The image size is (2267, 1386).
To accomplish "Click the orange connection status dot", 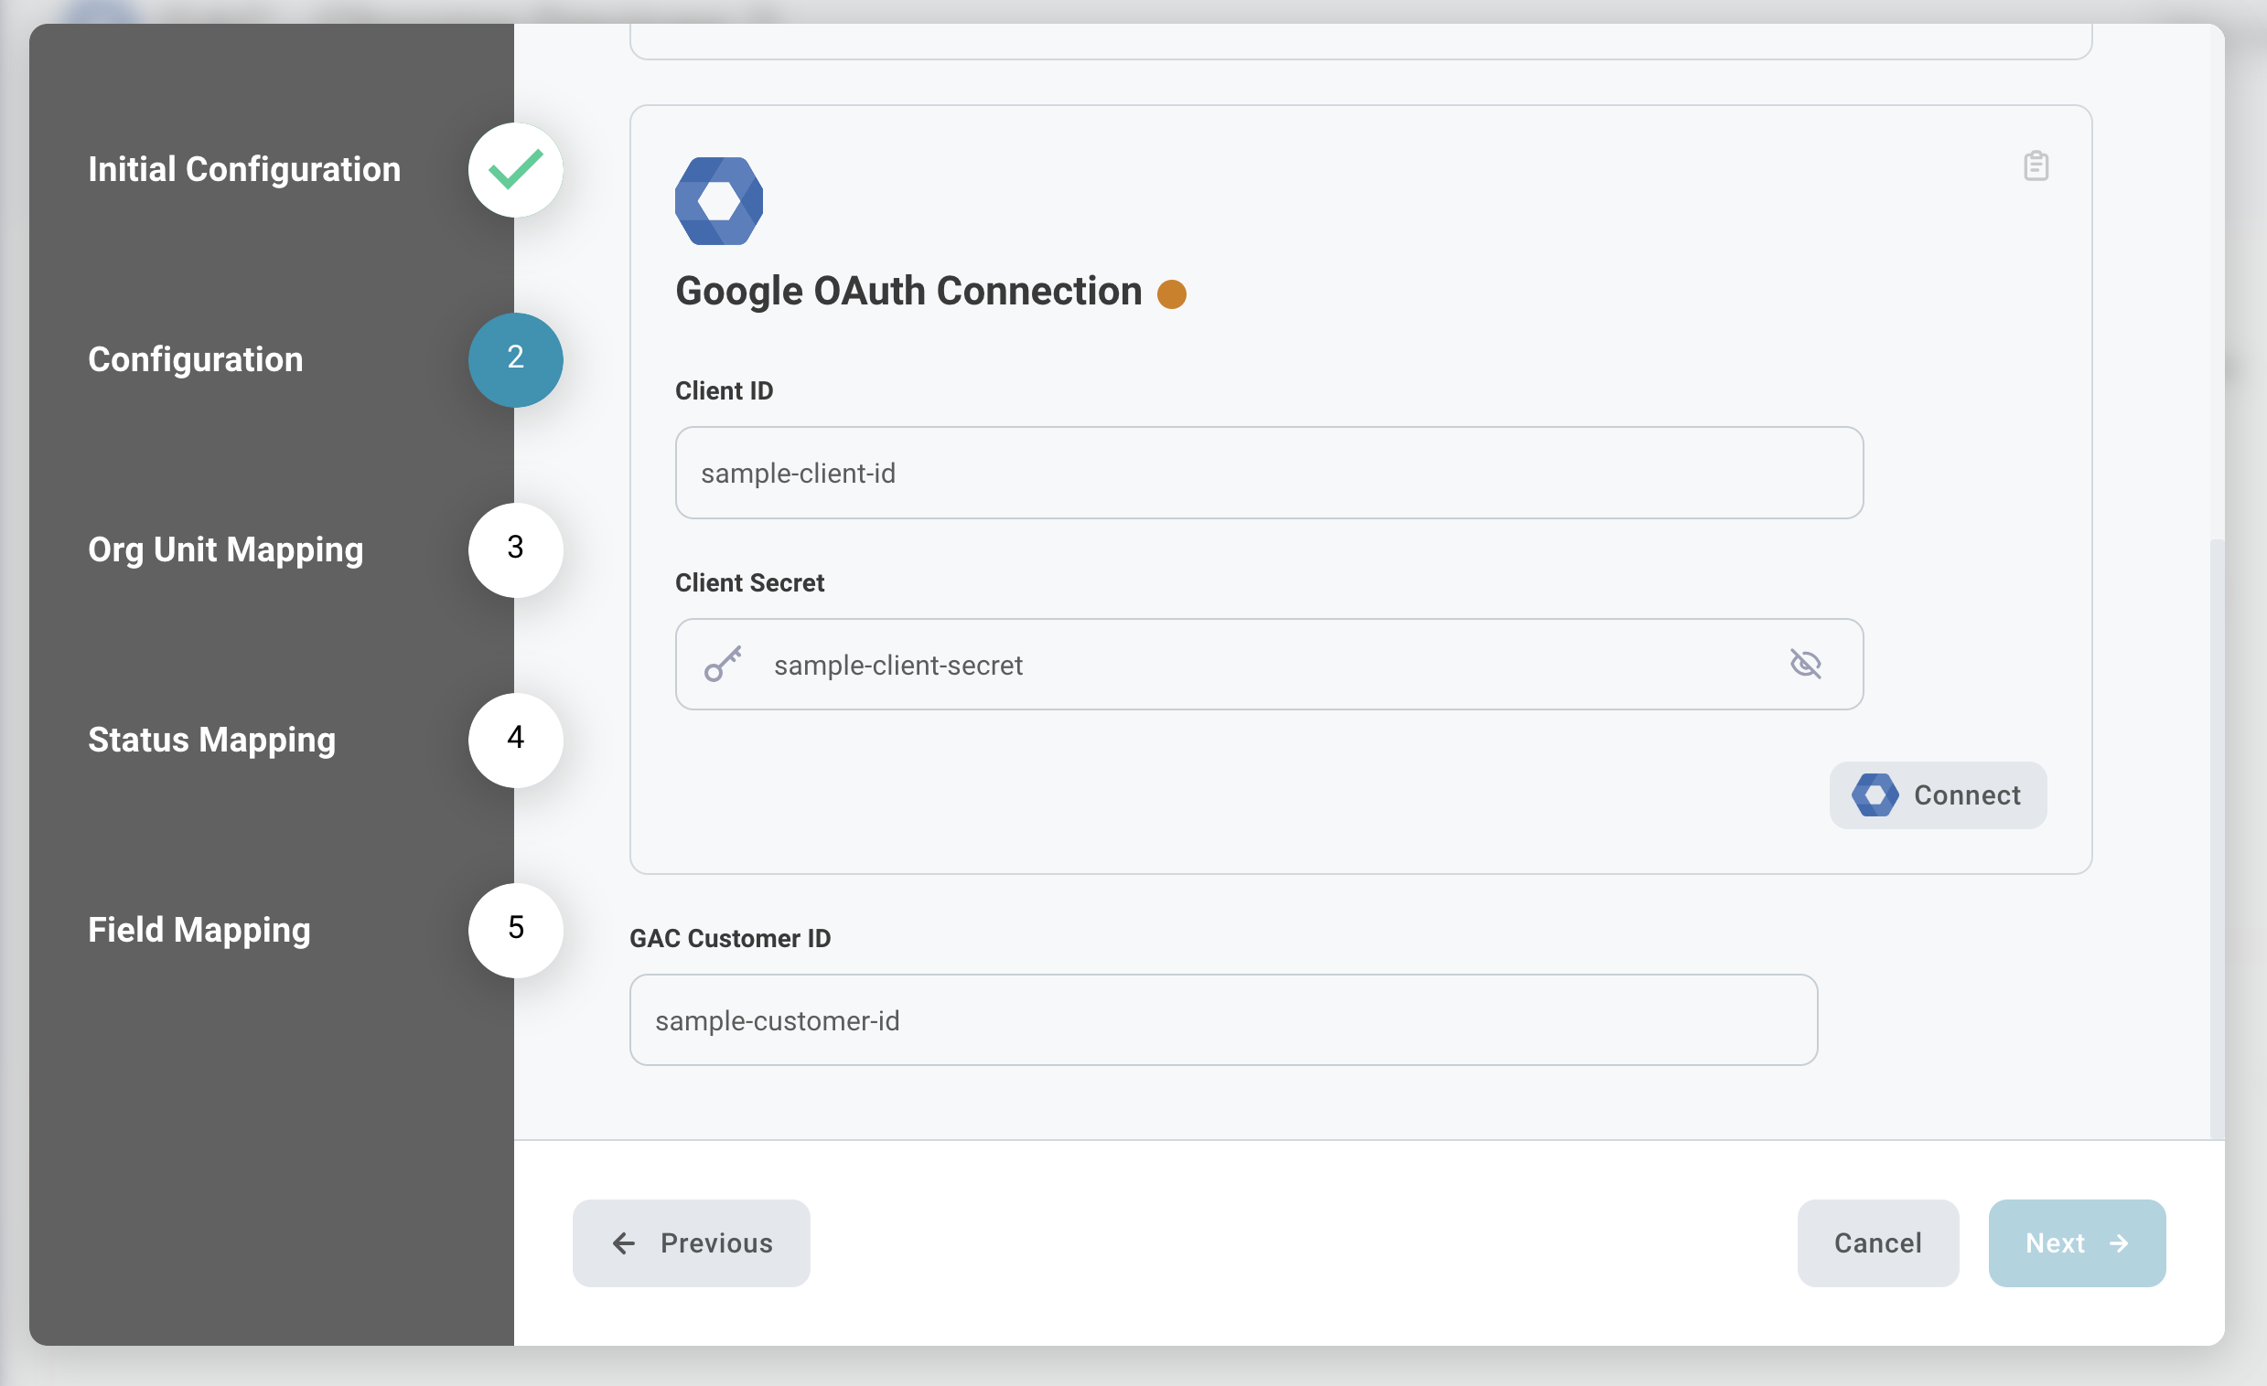I will point(1171,294).
